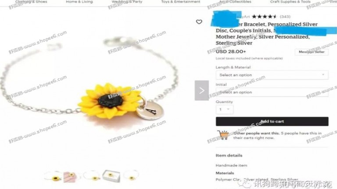Screen dimensions: 337x189
Task: Click the heart favorite icon
Action: pos(199,21)
